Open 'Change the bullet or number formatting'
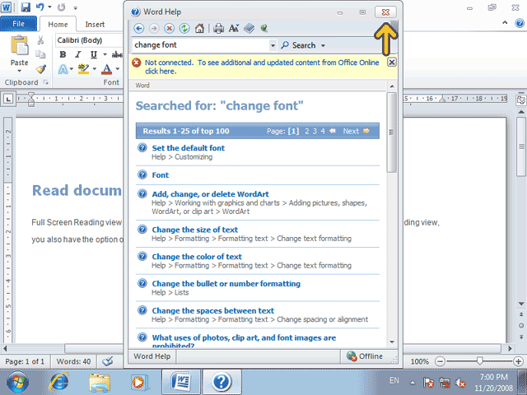 click(226, 283)
